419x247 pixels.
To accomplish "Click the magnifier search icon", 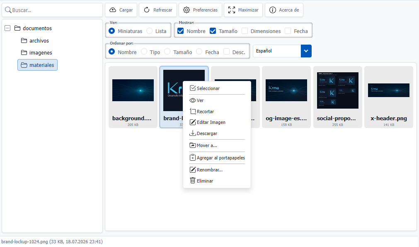I will (8, 10).
